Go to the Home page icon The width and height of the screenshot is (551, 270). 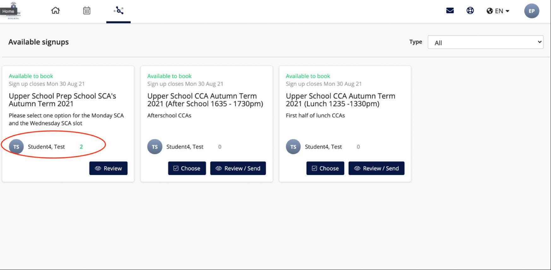[56, 10]
